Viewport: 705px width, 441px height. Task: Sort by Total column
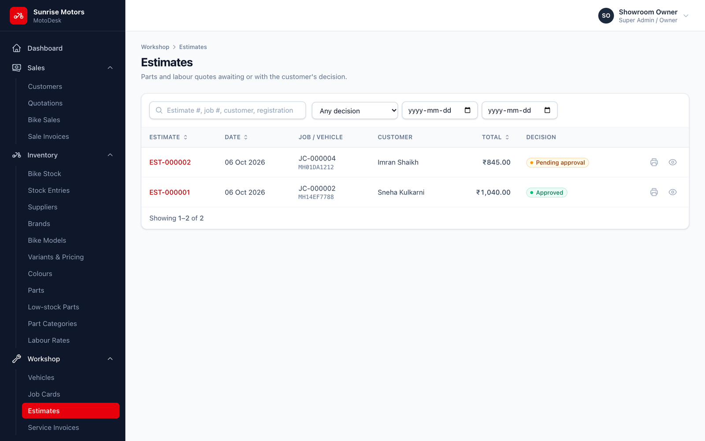[x=496, y=137]
